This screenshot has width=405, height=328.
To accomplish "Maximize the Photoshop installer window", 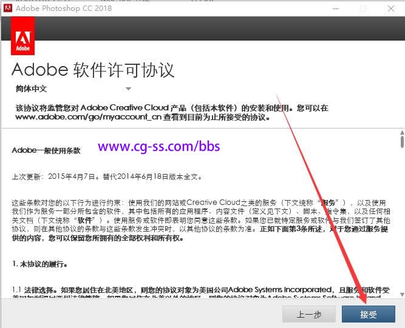I will tap(362, 8).
